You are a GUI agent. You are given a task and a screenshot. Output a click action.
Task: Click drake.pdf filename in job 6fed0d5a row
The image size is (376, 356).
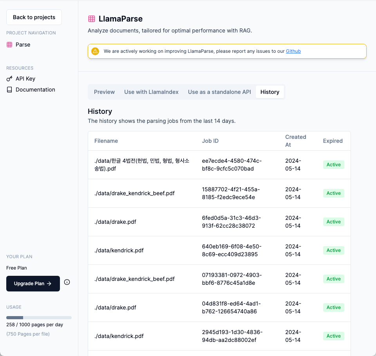tap(115, 222)
